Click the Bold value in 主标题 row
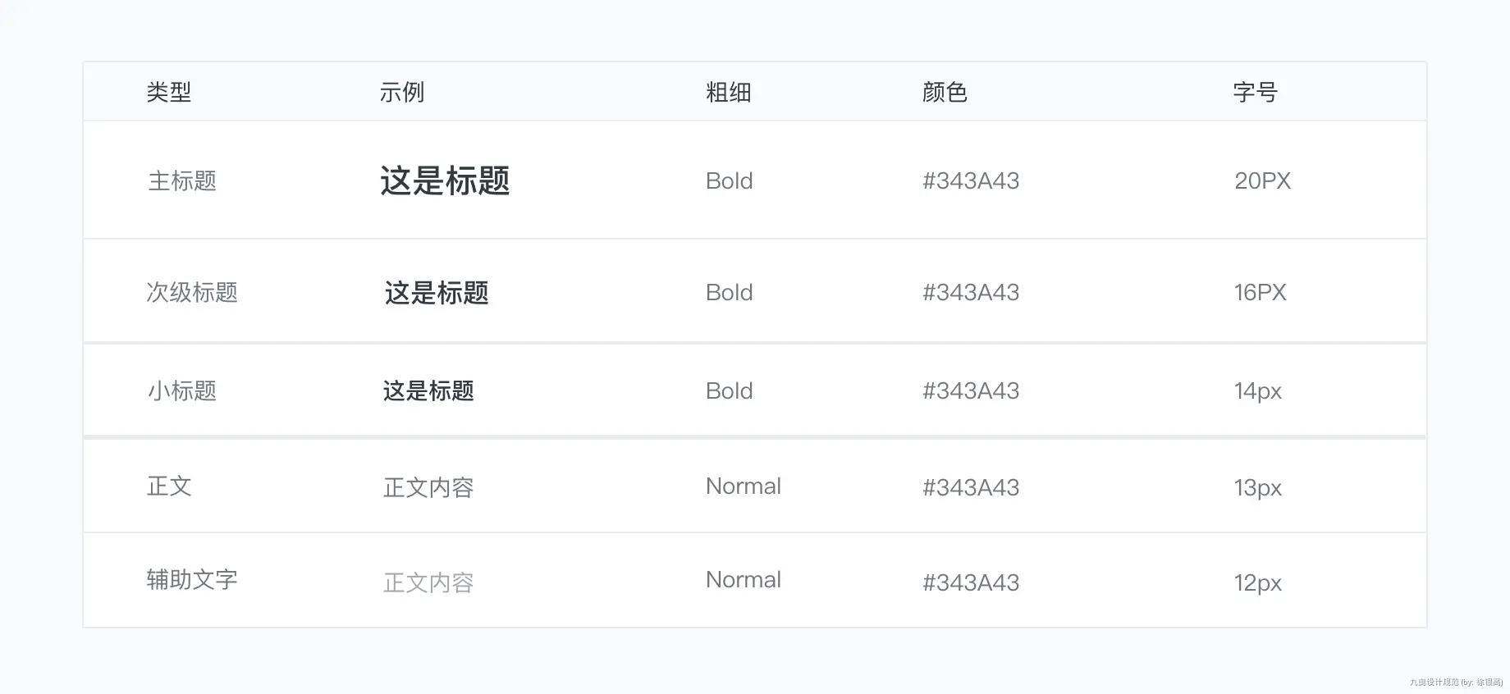This screenshot has height=694, width=1510. click(730, 180)
